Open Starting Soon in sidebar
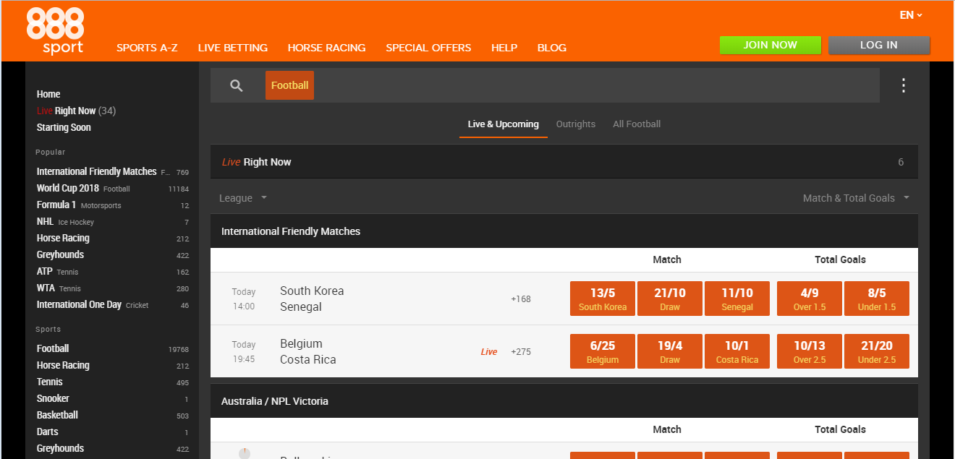The height and width of the screenshot is (459, 955). point(64,127)
